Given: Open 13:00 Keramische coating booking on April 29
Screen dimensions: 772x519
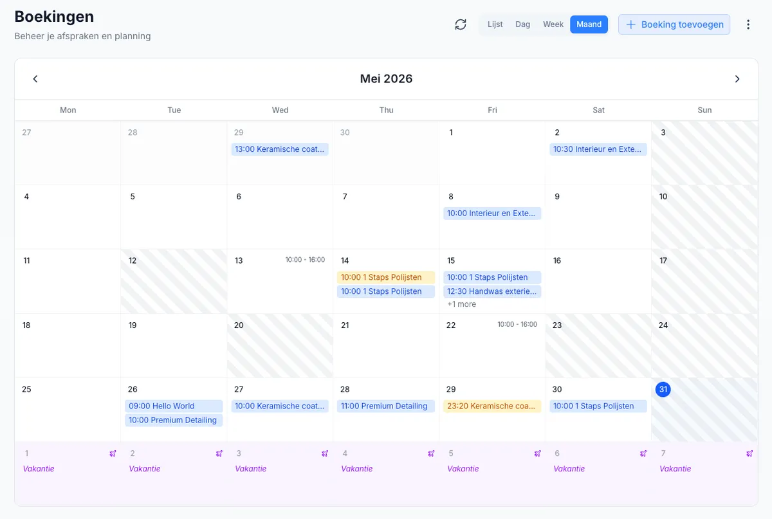Looking at the screenshot, I should point(280,149).
